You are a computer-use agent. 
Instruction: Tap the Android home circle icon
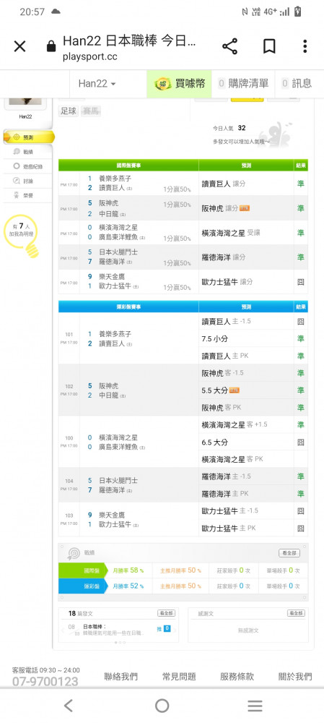pyautogui.click(x=162, y=706)
